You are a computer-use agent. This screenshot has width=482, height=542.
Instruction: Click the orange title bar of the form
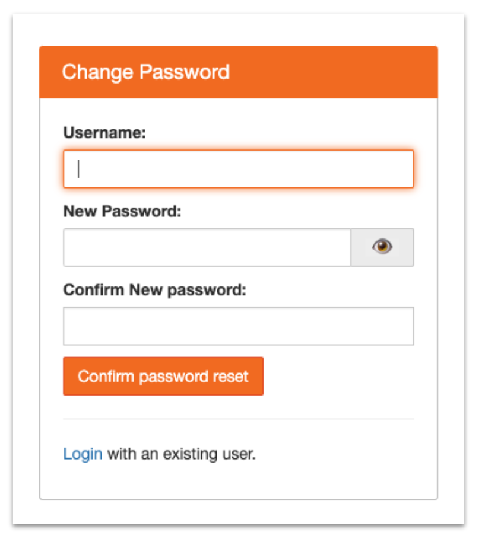pos(237,72)
